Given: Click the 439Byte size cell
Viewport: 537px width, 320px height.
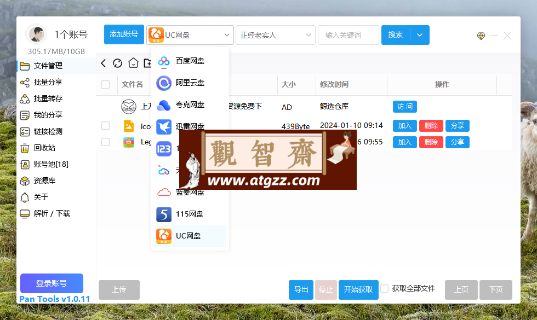Looking at the screenshot, I should (295, 126).
